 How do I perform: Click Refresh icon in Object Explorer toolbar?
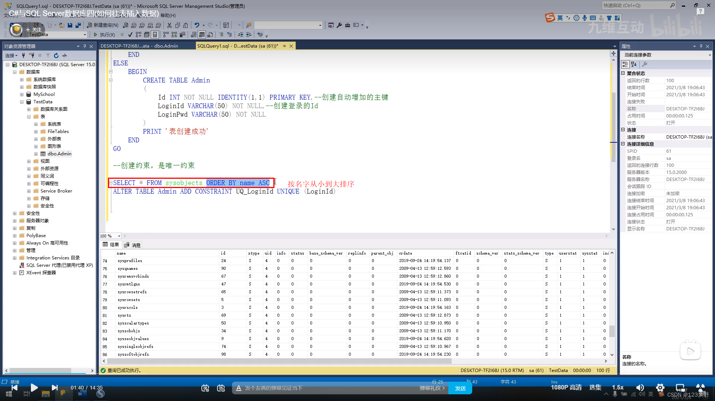click(56, 55)
